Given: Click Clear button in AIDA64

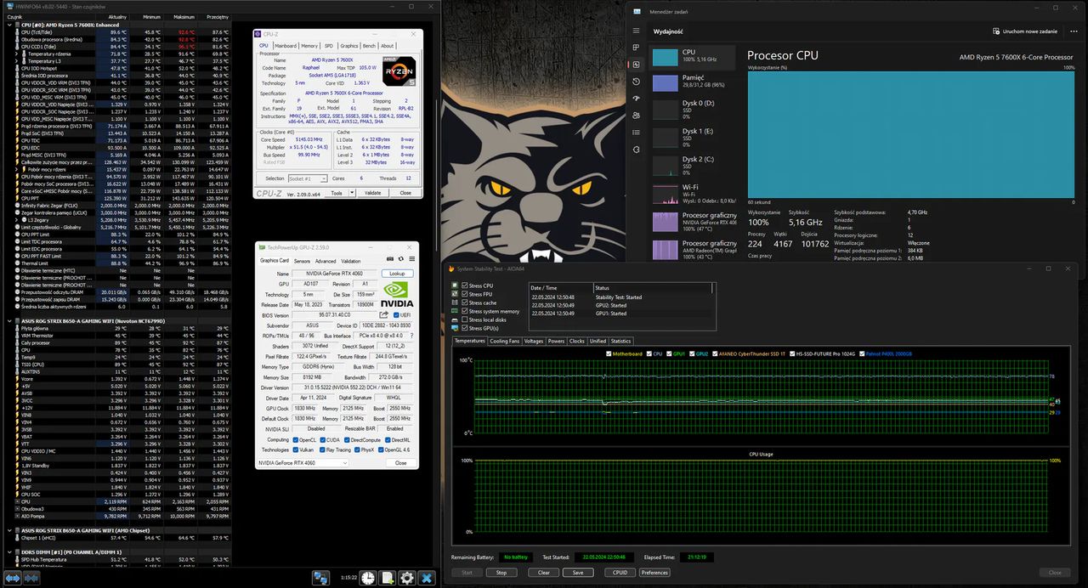Looking at the screenshot, I should pos(544,573).
